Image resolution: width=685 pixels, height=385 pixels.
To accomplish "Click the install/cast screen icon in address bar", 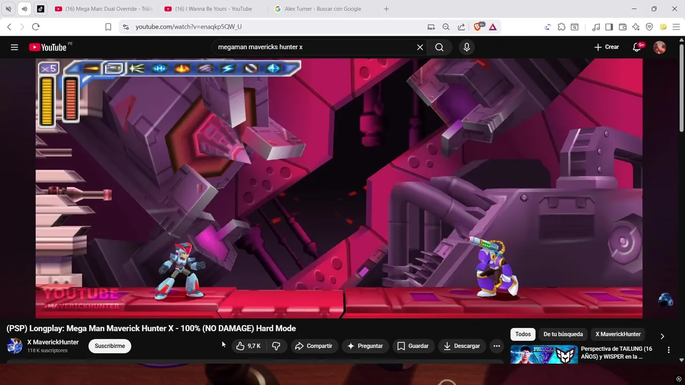I will click(431, 27).
